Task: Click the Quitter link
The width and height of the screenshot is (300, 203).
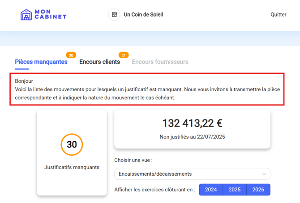Action: pyautogui.click(x=278, y=15)
